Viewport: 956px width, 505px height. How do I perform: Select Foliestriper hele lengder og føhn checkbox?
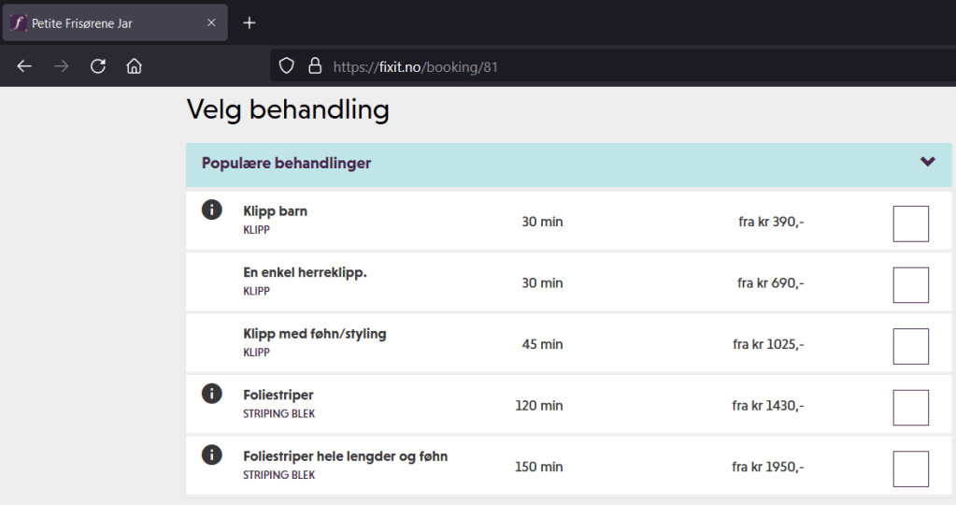910,469
